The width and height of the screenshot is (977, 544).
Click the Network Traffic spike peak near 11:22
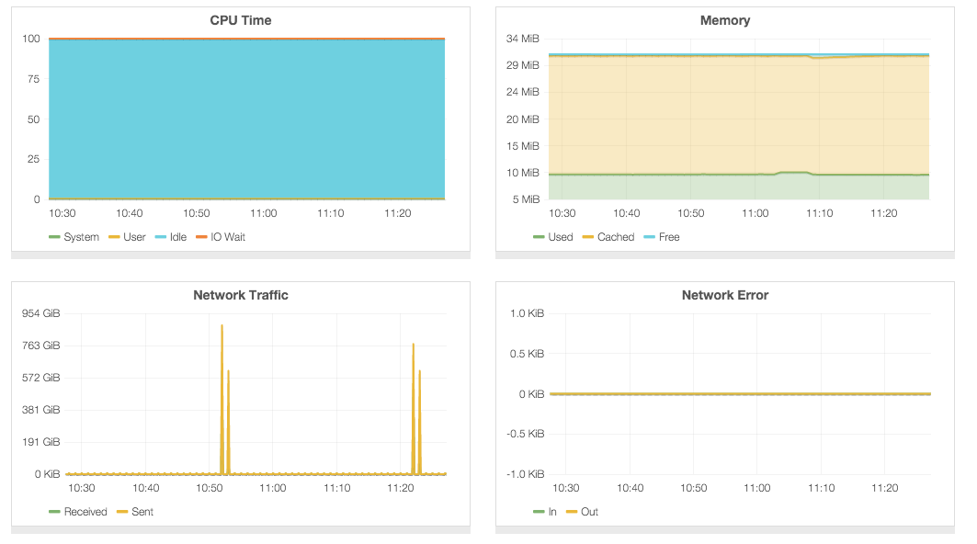(x=414, y=346)
